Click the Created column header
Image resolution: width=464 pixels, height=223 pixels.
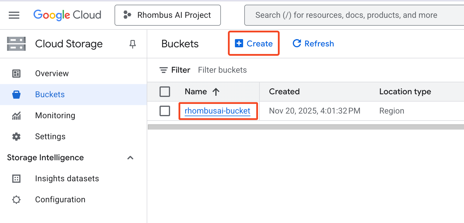point(284,92)
